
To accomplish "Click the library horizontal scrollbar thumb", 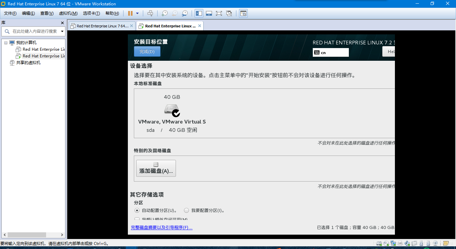I will [27, 235].
